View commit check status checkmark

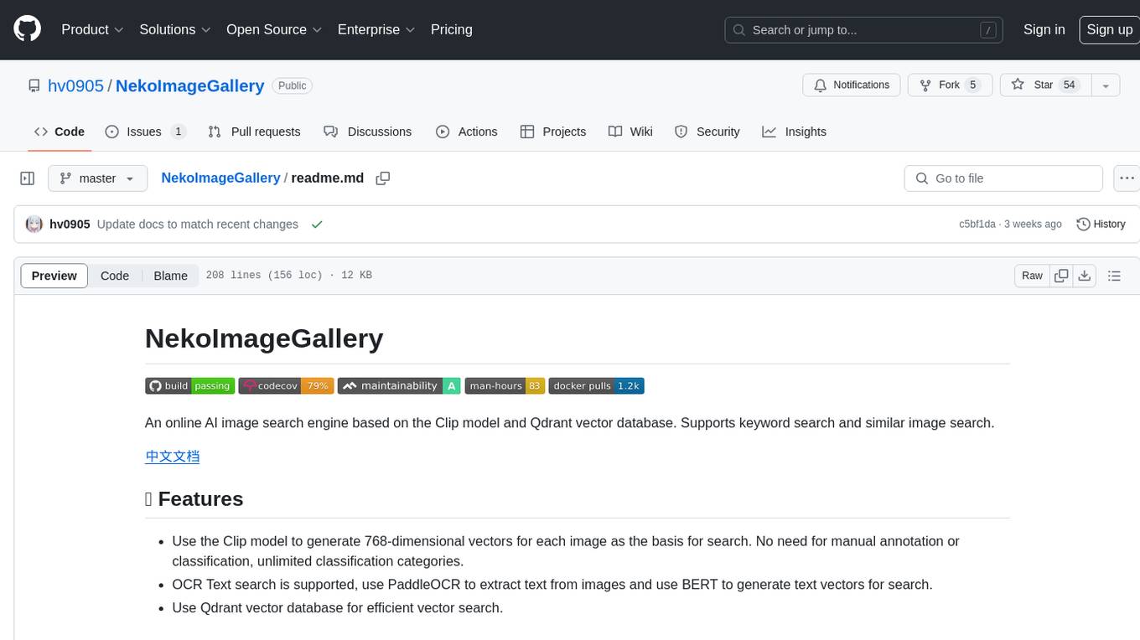317,225
